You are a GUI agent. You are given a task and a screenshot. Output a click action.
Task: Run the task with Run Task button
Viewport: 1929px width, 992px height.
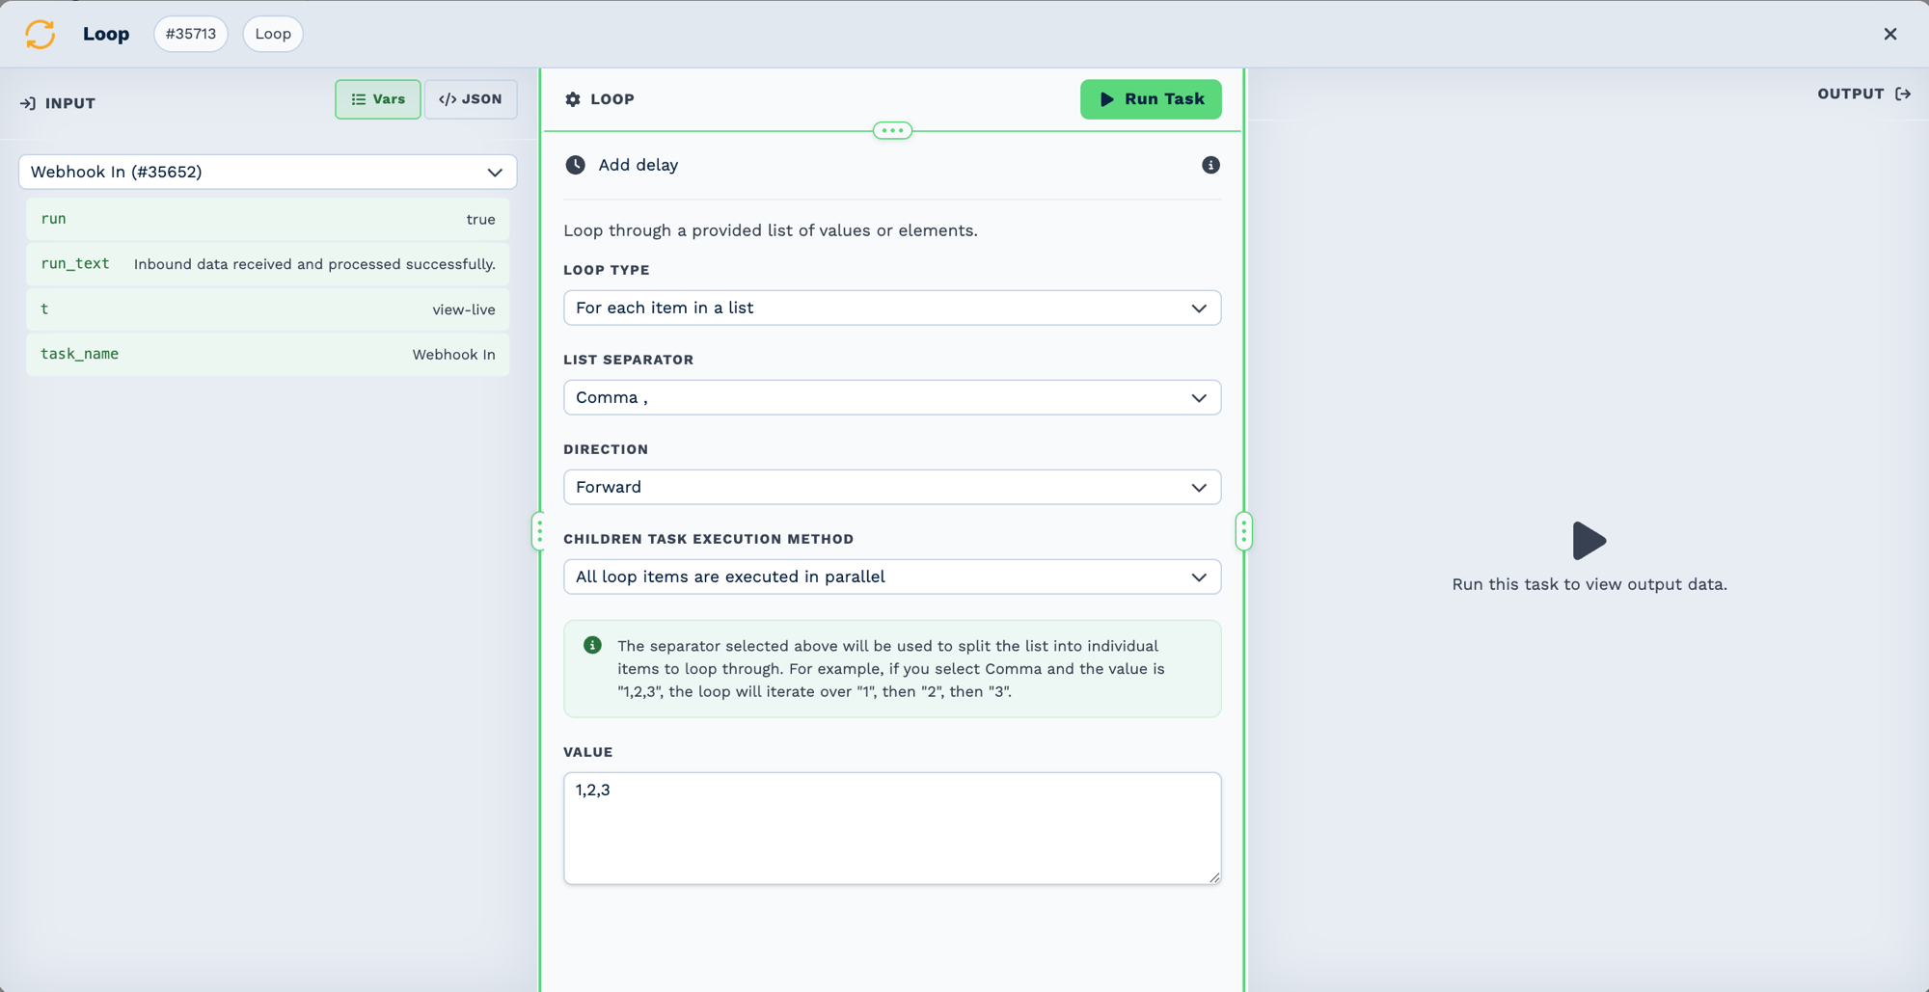click(x=1151, y=99)
